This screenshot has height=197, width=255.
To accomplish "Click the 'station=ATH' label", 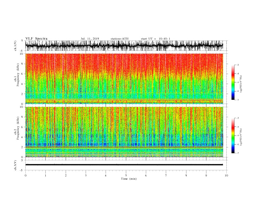I will tap(119, 39).
